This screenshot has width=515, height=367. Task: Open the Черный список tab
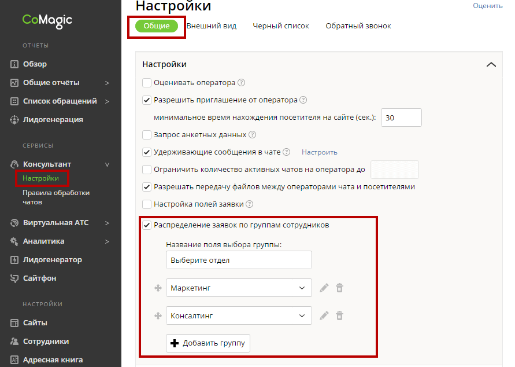click(x=281, y=26)
